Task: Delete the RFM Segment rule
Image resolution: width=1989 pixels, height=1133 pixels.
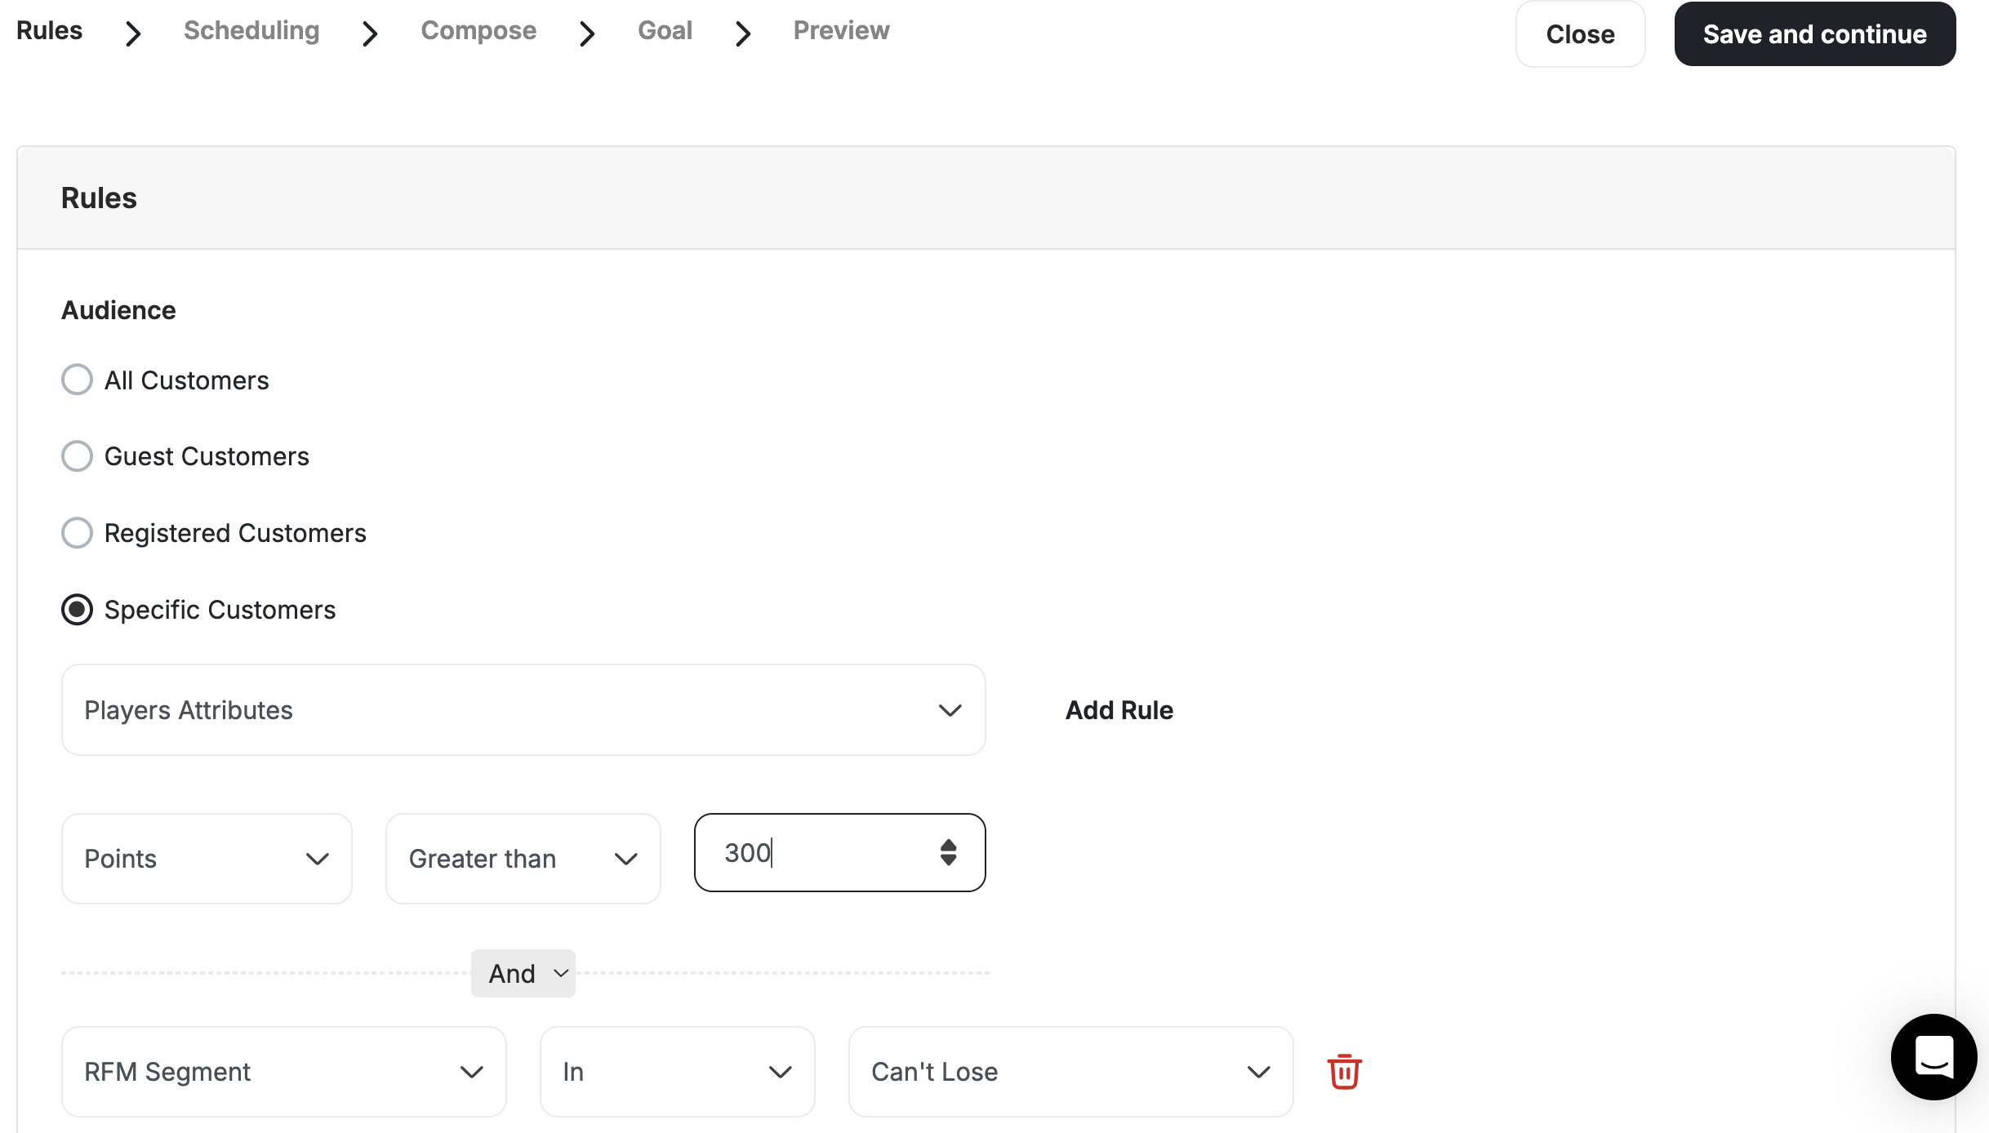Action: tap(1344, 1072)
